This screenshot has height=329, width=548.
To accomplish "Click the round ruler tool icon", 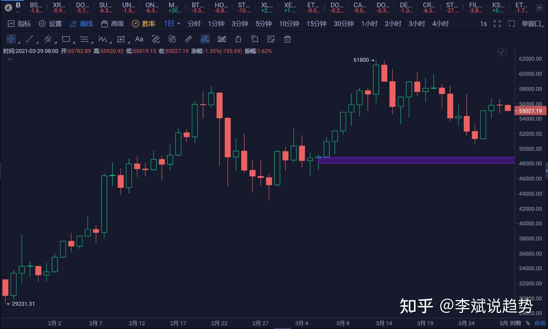I will pyautogui.click(x=172, y=39).
